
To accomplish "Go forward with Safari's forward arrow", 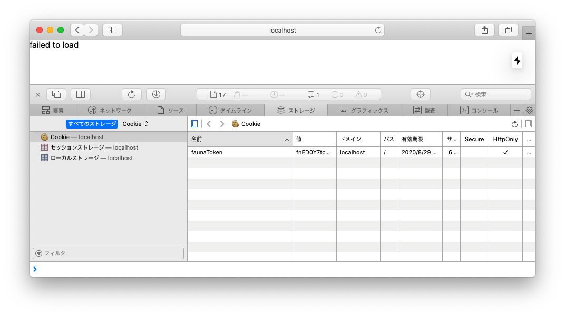I will pyautogui.click(x=91, y=30).
